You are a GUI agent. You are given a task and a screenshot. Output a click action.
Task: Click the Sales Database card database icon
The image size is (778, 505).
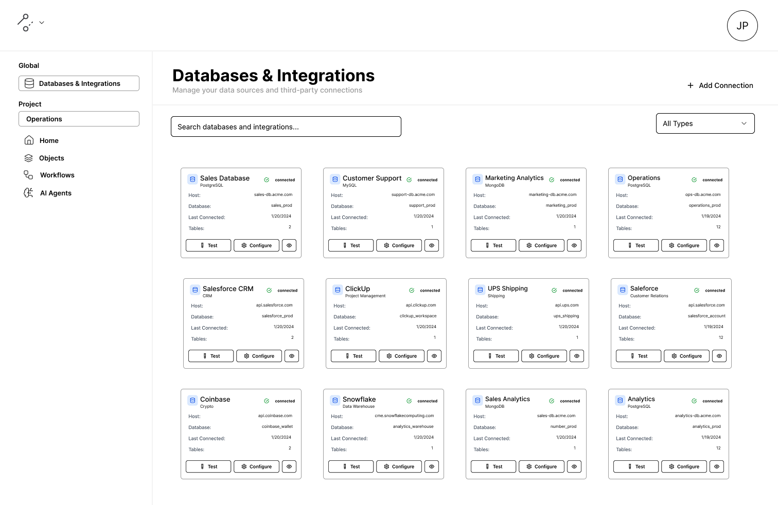coord(192,179)
